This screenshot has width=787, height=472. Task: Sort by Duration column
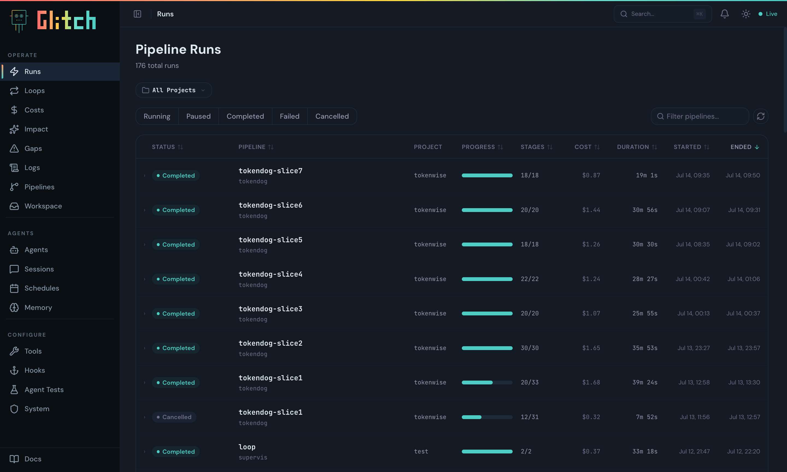[x=637, y=147]
